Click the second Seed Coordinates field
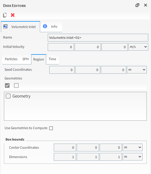 click(x=88, y=70)
